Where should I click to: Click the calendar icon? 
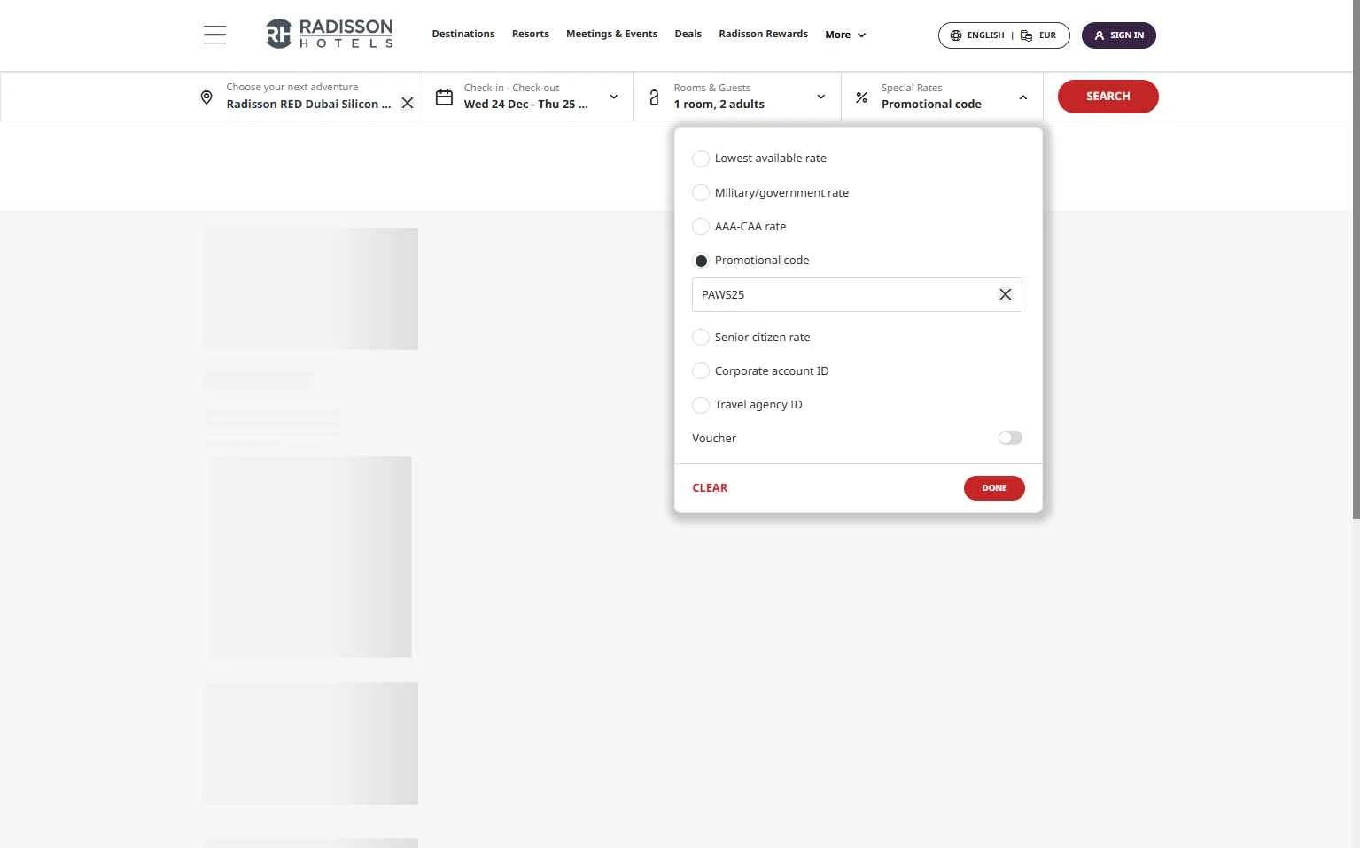pos(444,97)
